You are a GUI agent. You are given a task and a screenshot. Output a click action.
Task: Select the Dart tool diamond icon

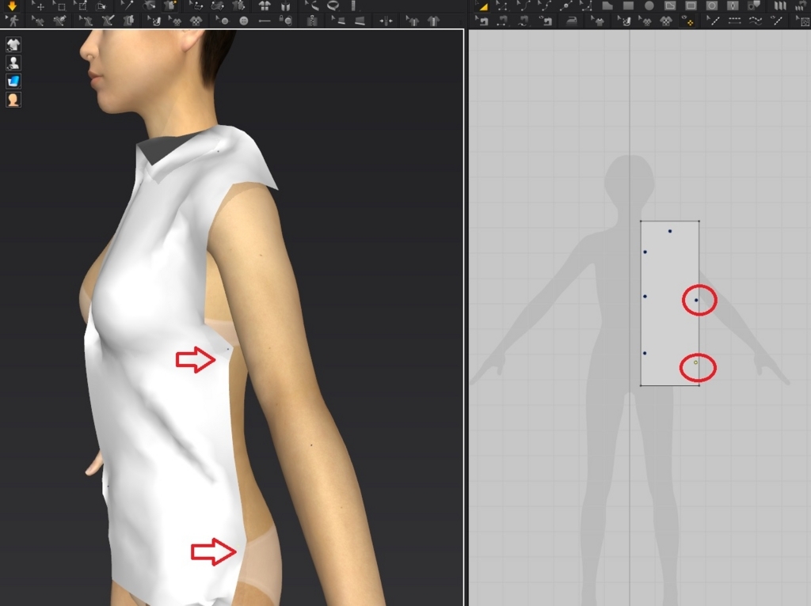coord(732,6)
